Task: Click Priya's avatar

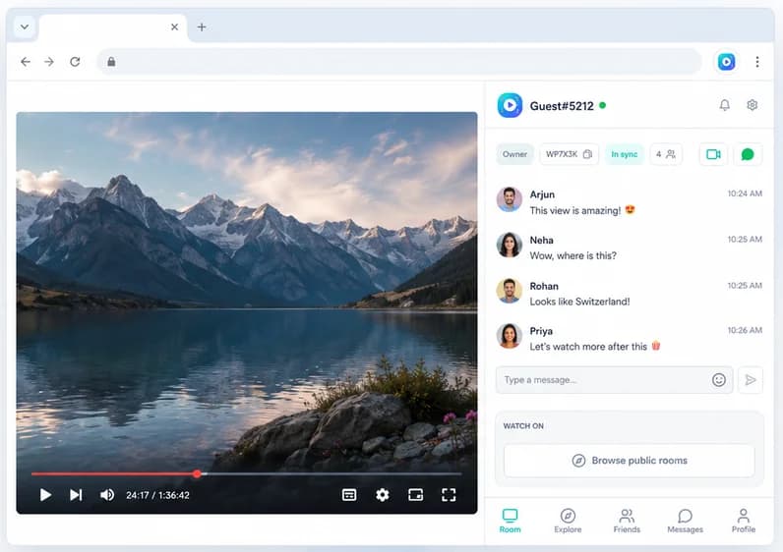Action: pyautogui.click(x=510, y=336)
